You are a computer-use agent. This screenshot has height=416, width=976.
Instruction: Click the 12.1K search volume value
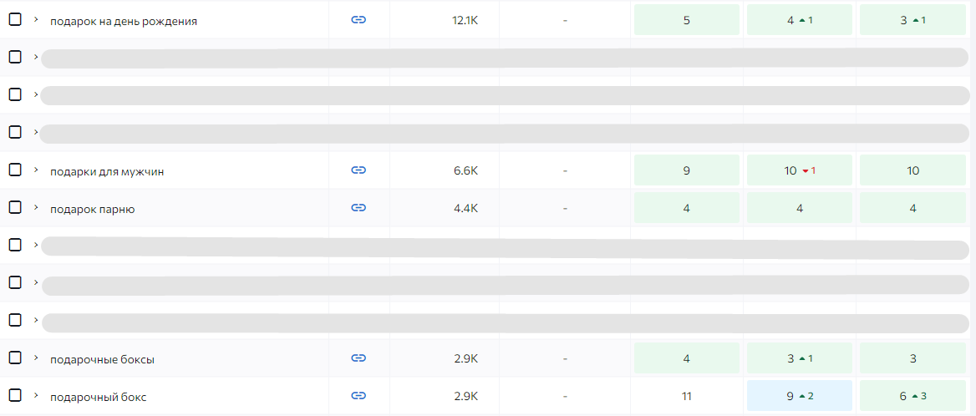pyautogui.click(x=465, y=20)
